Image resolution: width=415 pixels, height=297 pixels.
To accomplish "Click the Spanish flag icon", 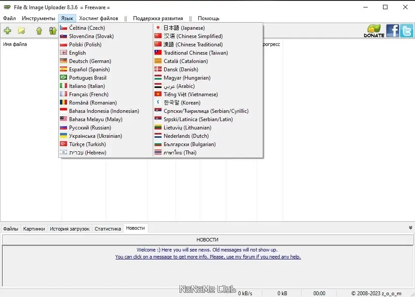I will [63, 69].
